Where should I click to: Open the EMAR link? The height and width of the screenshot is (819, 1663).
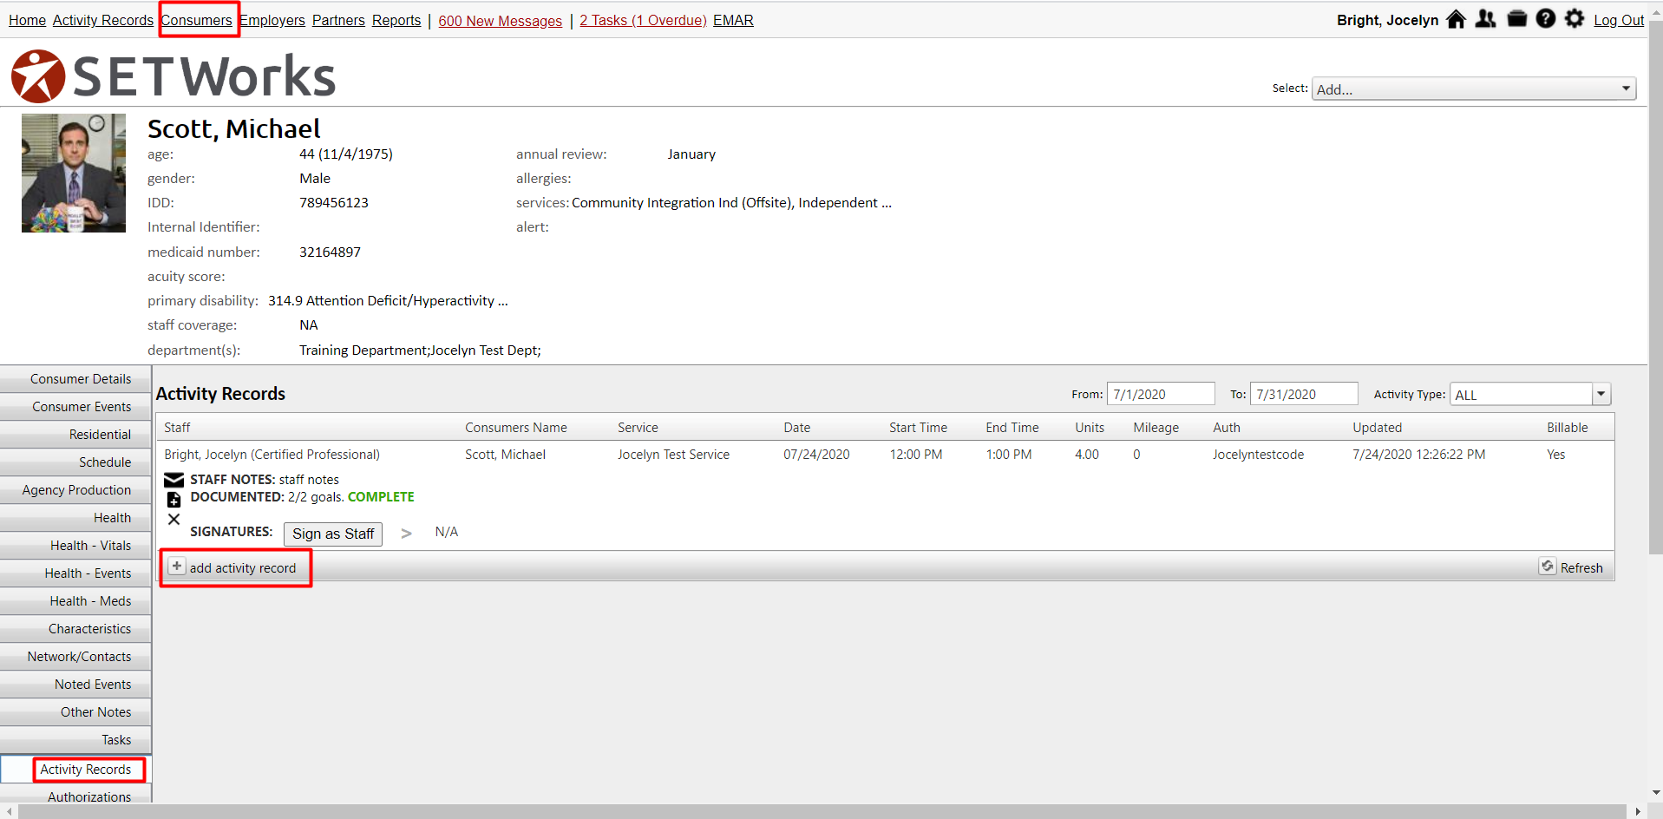point(733,20)
